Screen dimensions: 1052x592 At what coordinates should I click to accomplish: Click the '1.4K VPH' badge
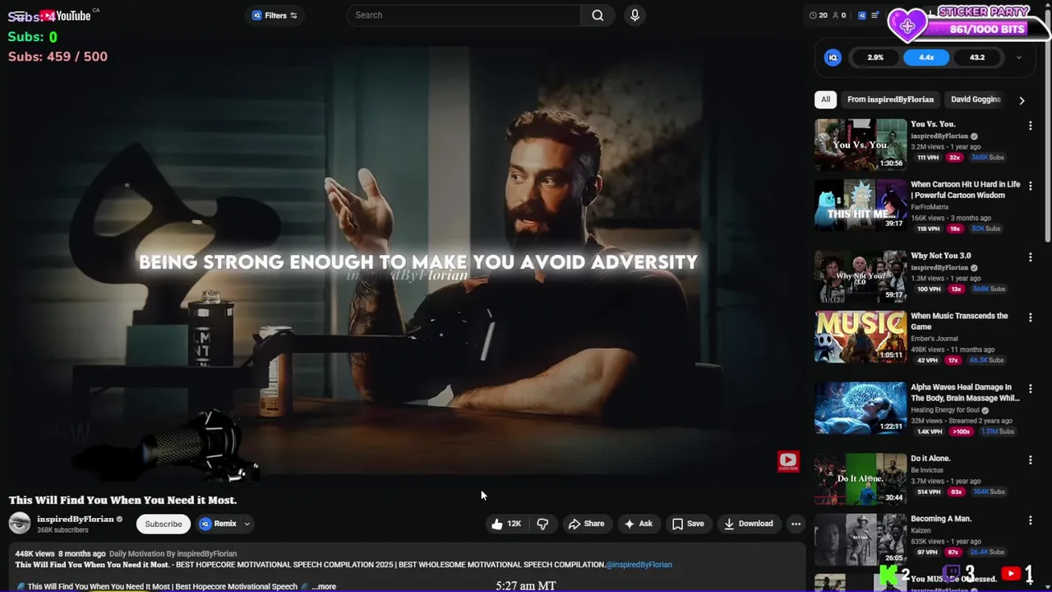point(930,432)
